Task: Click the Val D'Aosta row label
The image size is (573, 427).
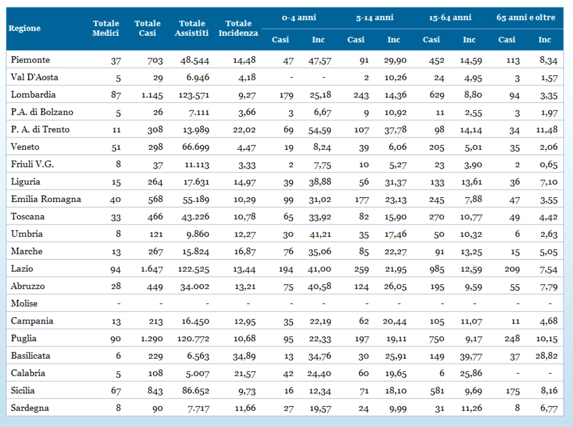Action: (34, 77)
